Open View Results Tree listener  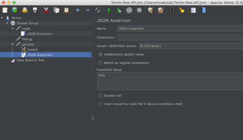30,60
